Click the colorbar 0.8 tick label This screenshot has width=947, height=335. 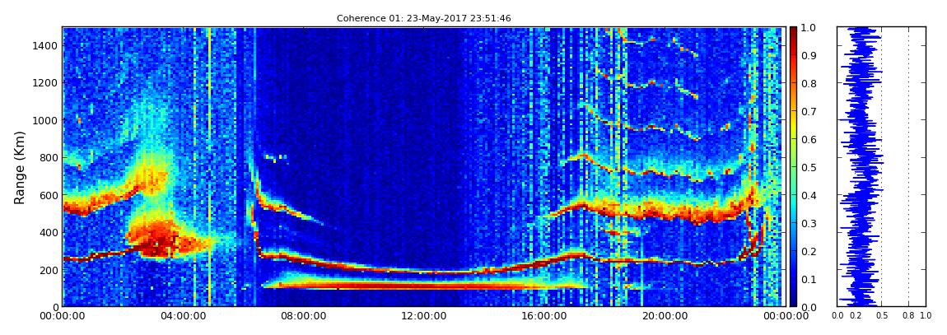point(809,83)
